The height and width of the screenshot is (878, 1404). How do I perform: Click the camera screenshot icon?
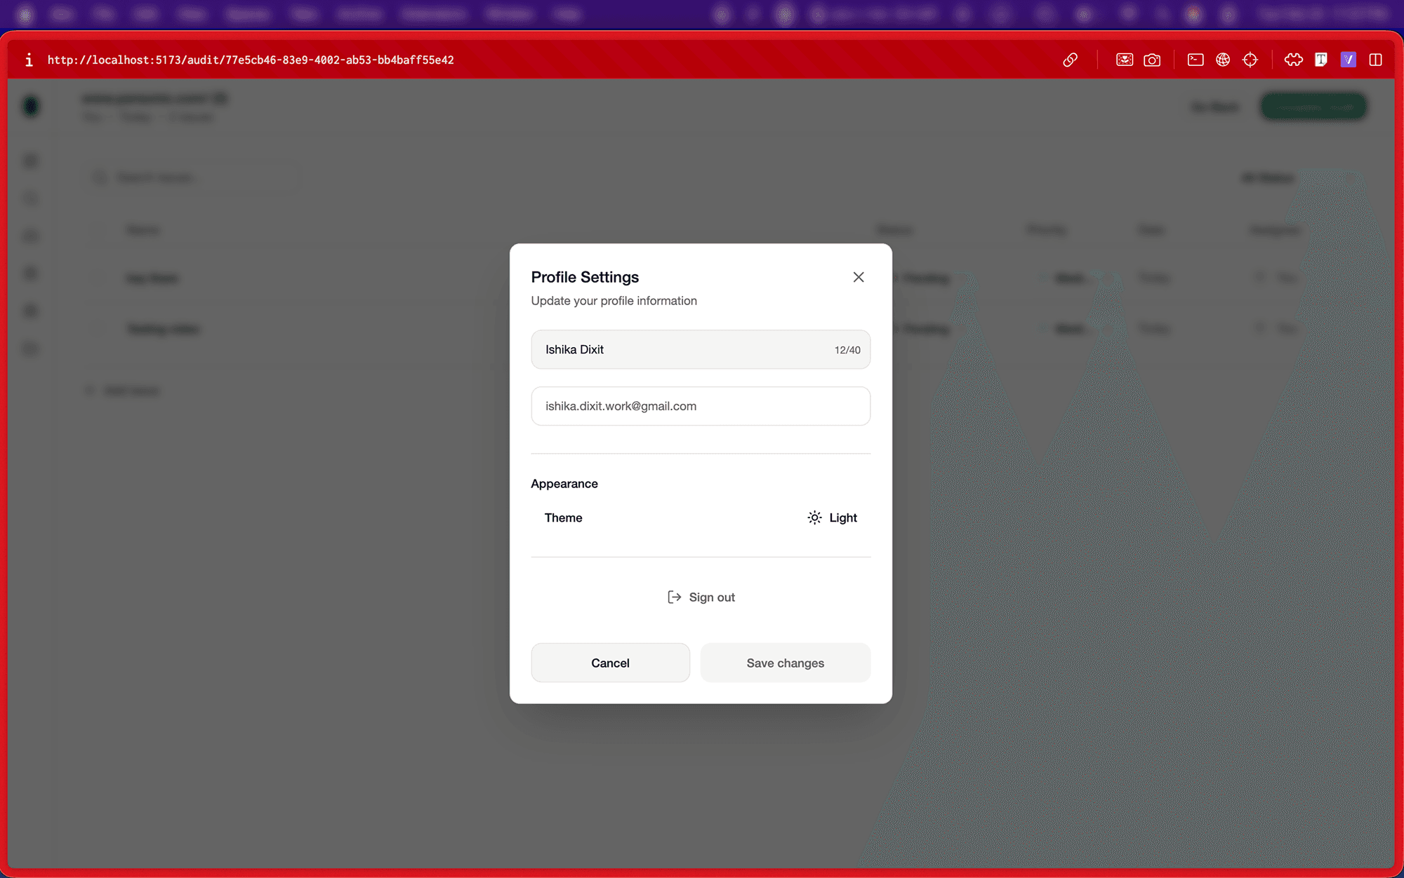[x=1152, y=60]
